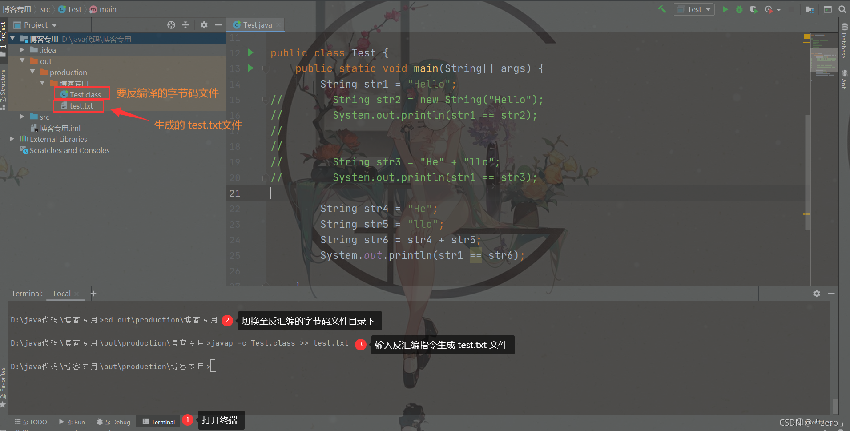
Task: Select the 博客专用.iml file
Action: pyautogui.click(x=56, y=128)
